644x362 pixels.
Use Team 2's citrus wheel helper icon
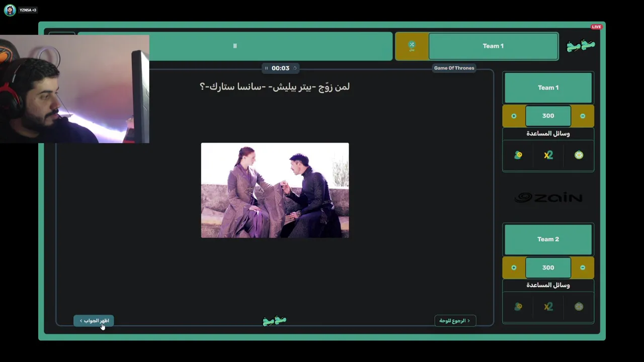click(579, 307)
